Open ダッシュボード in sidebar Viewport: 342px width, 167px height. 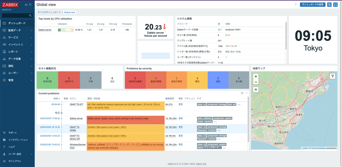tap(17, 23)
